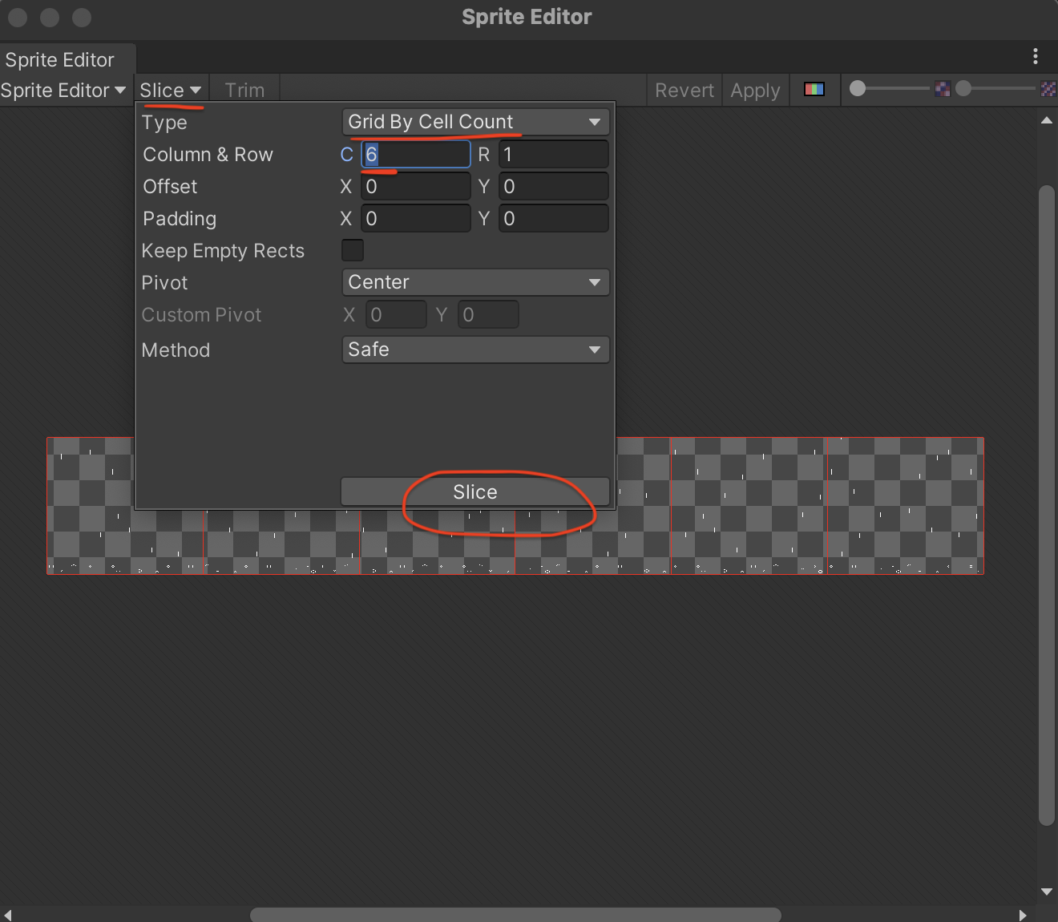Click the Keep Empty Rects label
The height and width of the screenshot is (922, 1058).
coord(223,251)
